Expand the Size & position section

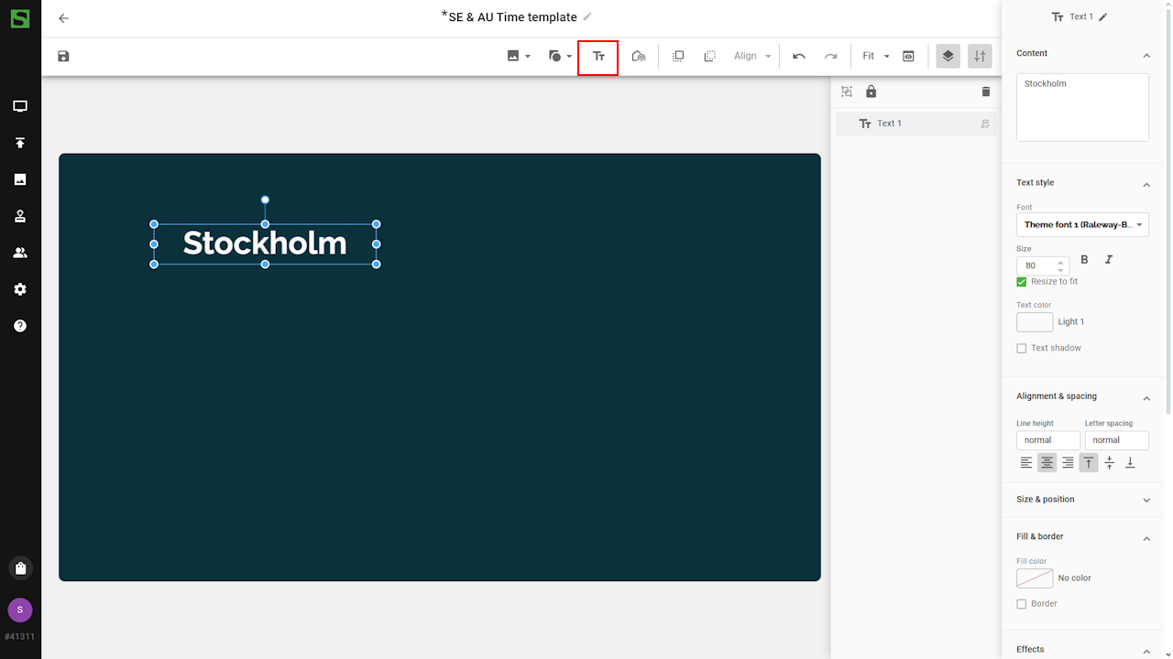pos(1082,500)
